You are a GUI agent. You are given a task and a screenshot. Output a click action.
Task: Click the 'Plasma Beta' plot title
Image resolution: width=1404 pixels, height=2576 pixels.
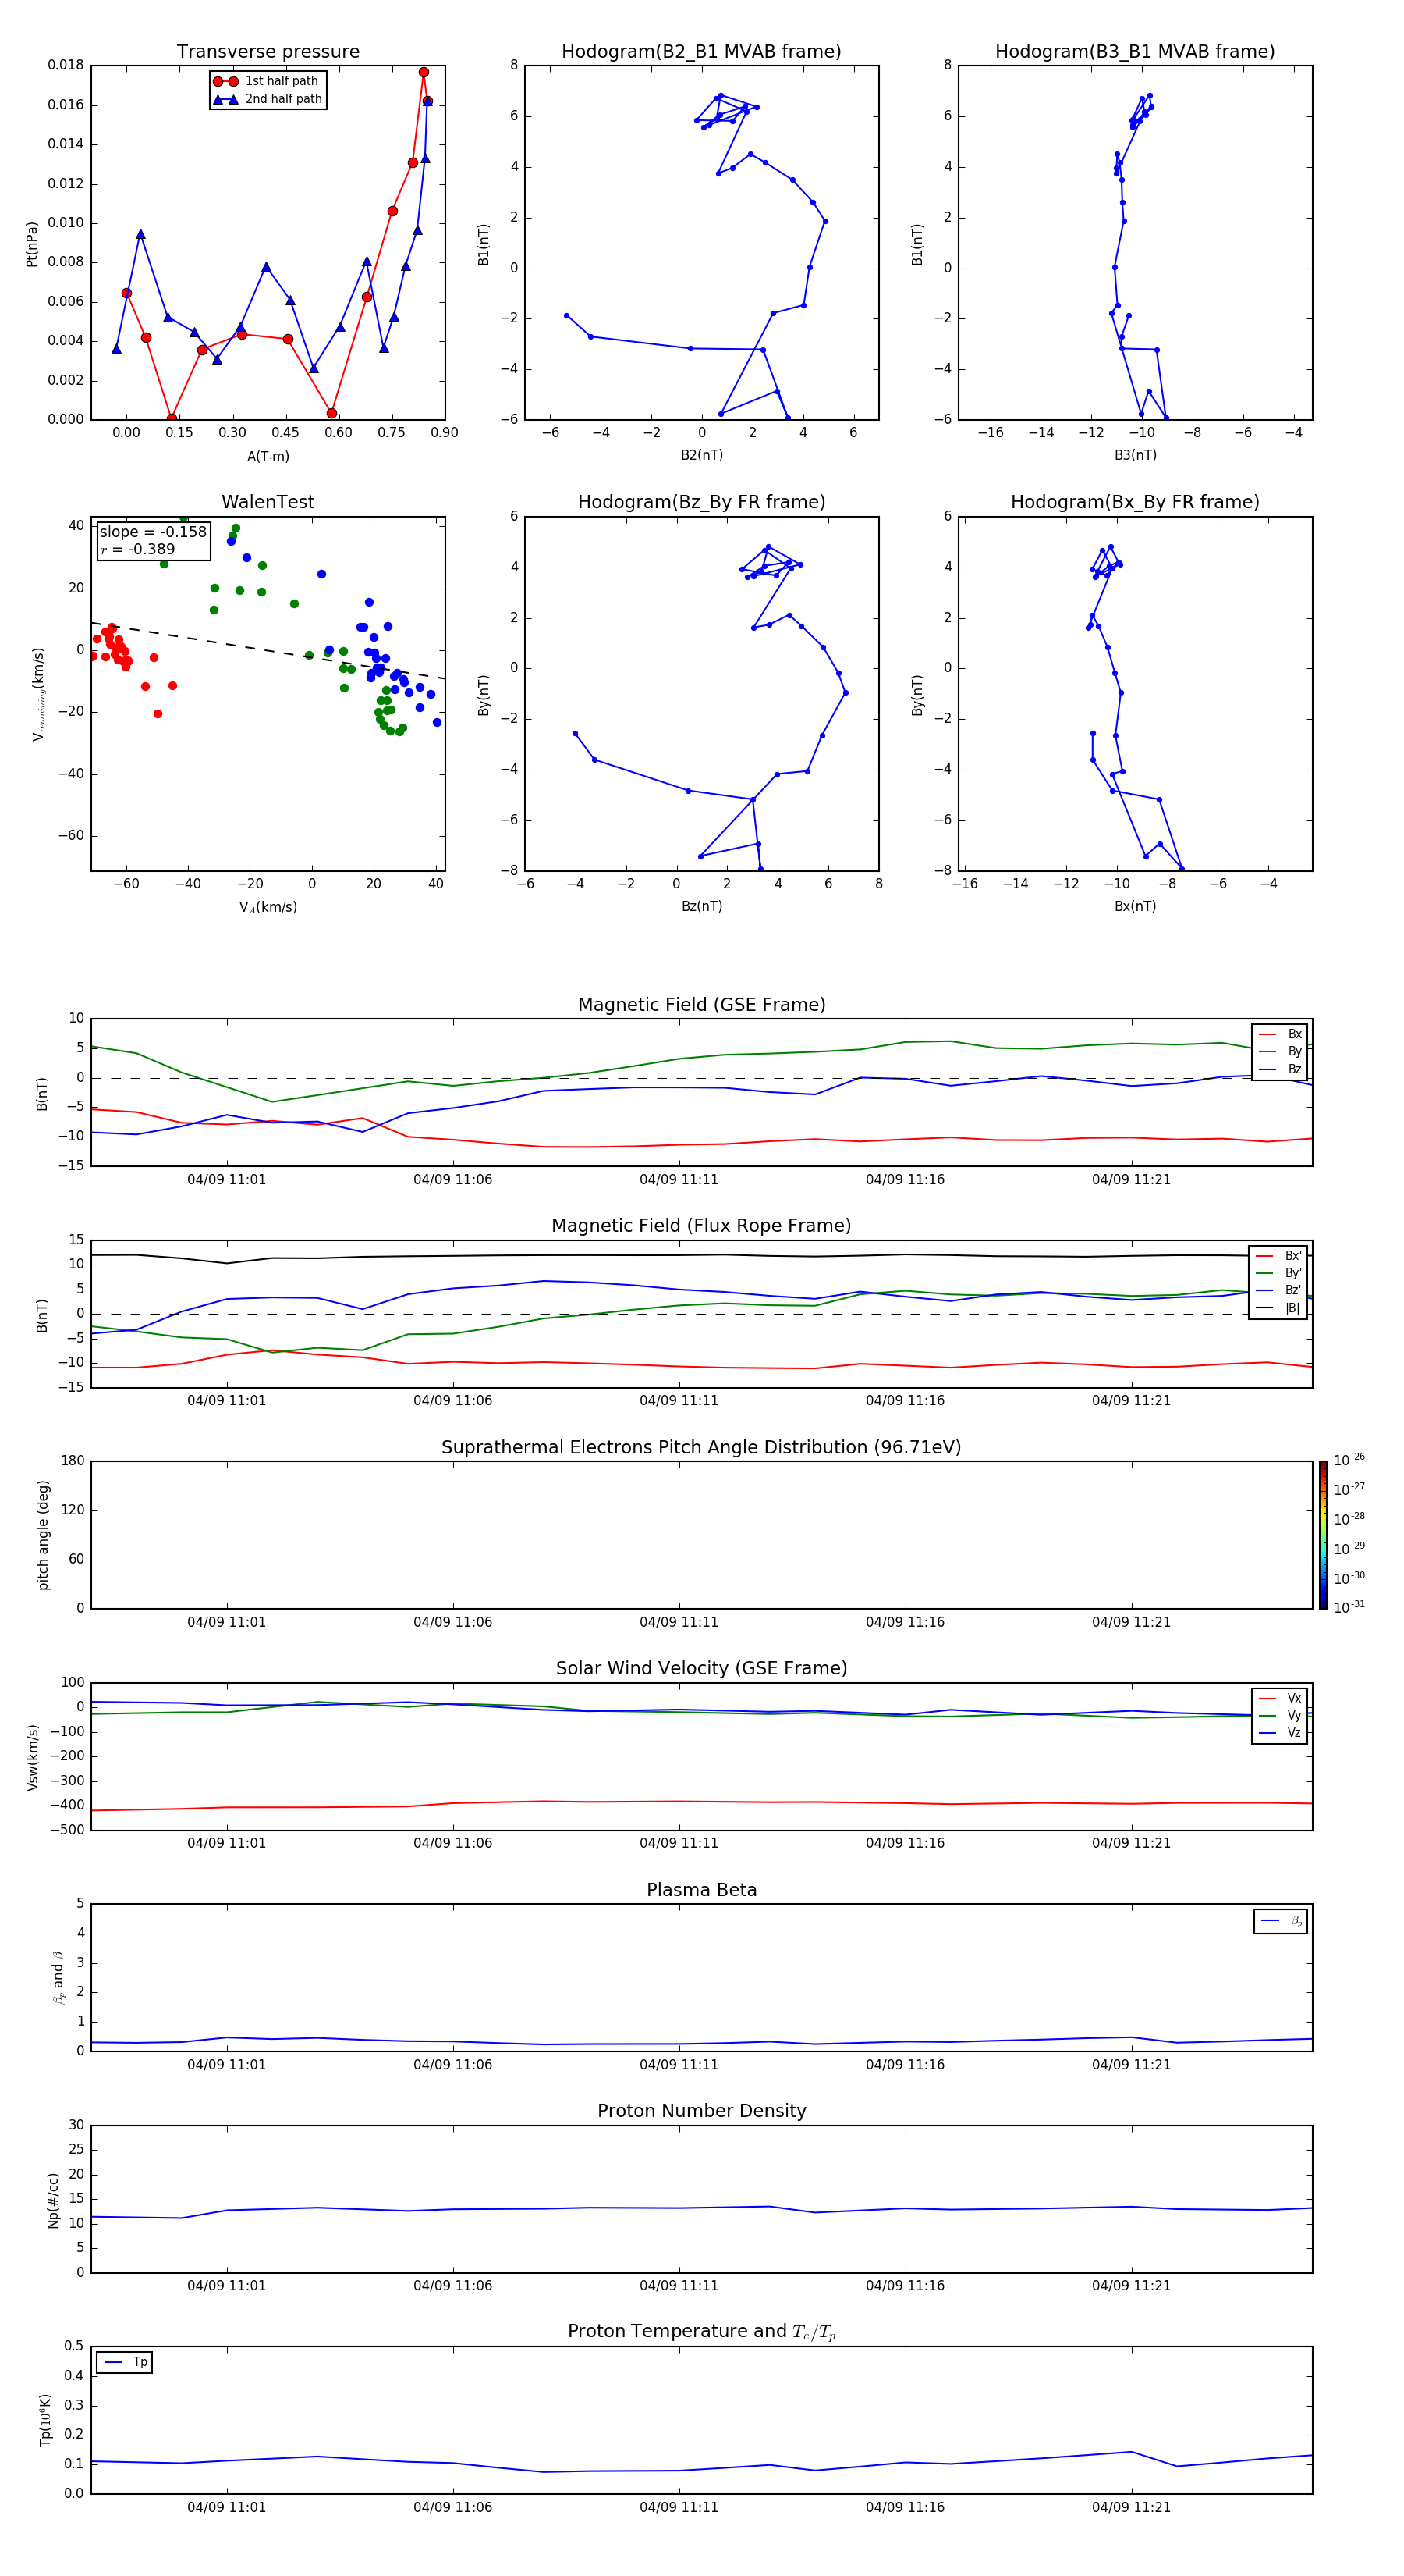[701, 1890]
